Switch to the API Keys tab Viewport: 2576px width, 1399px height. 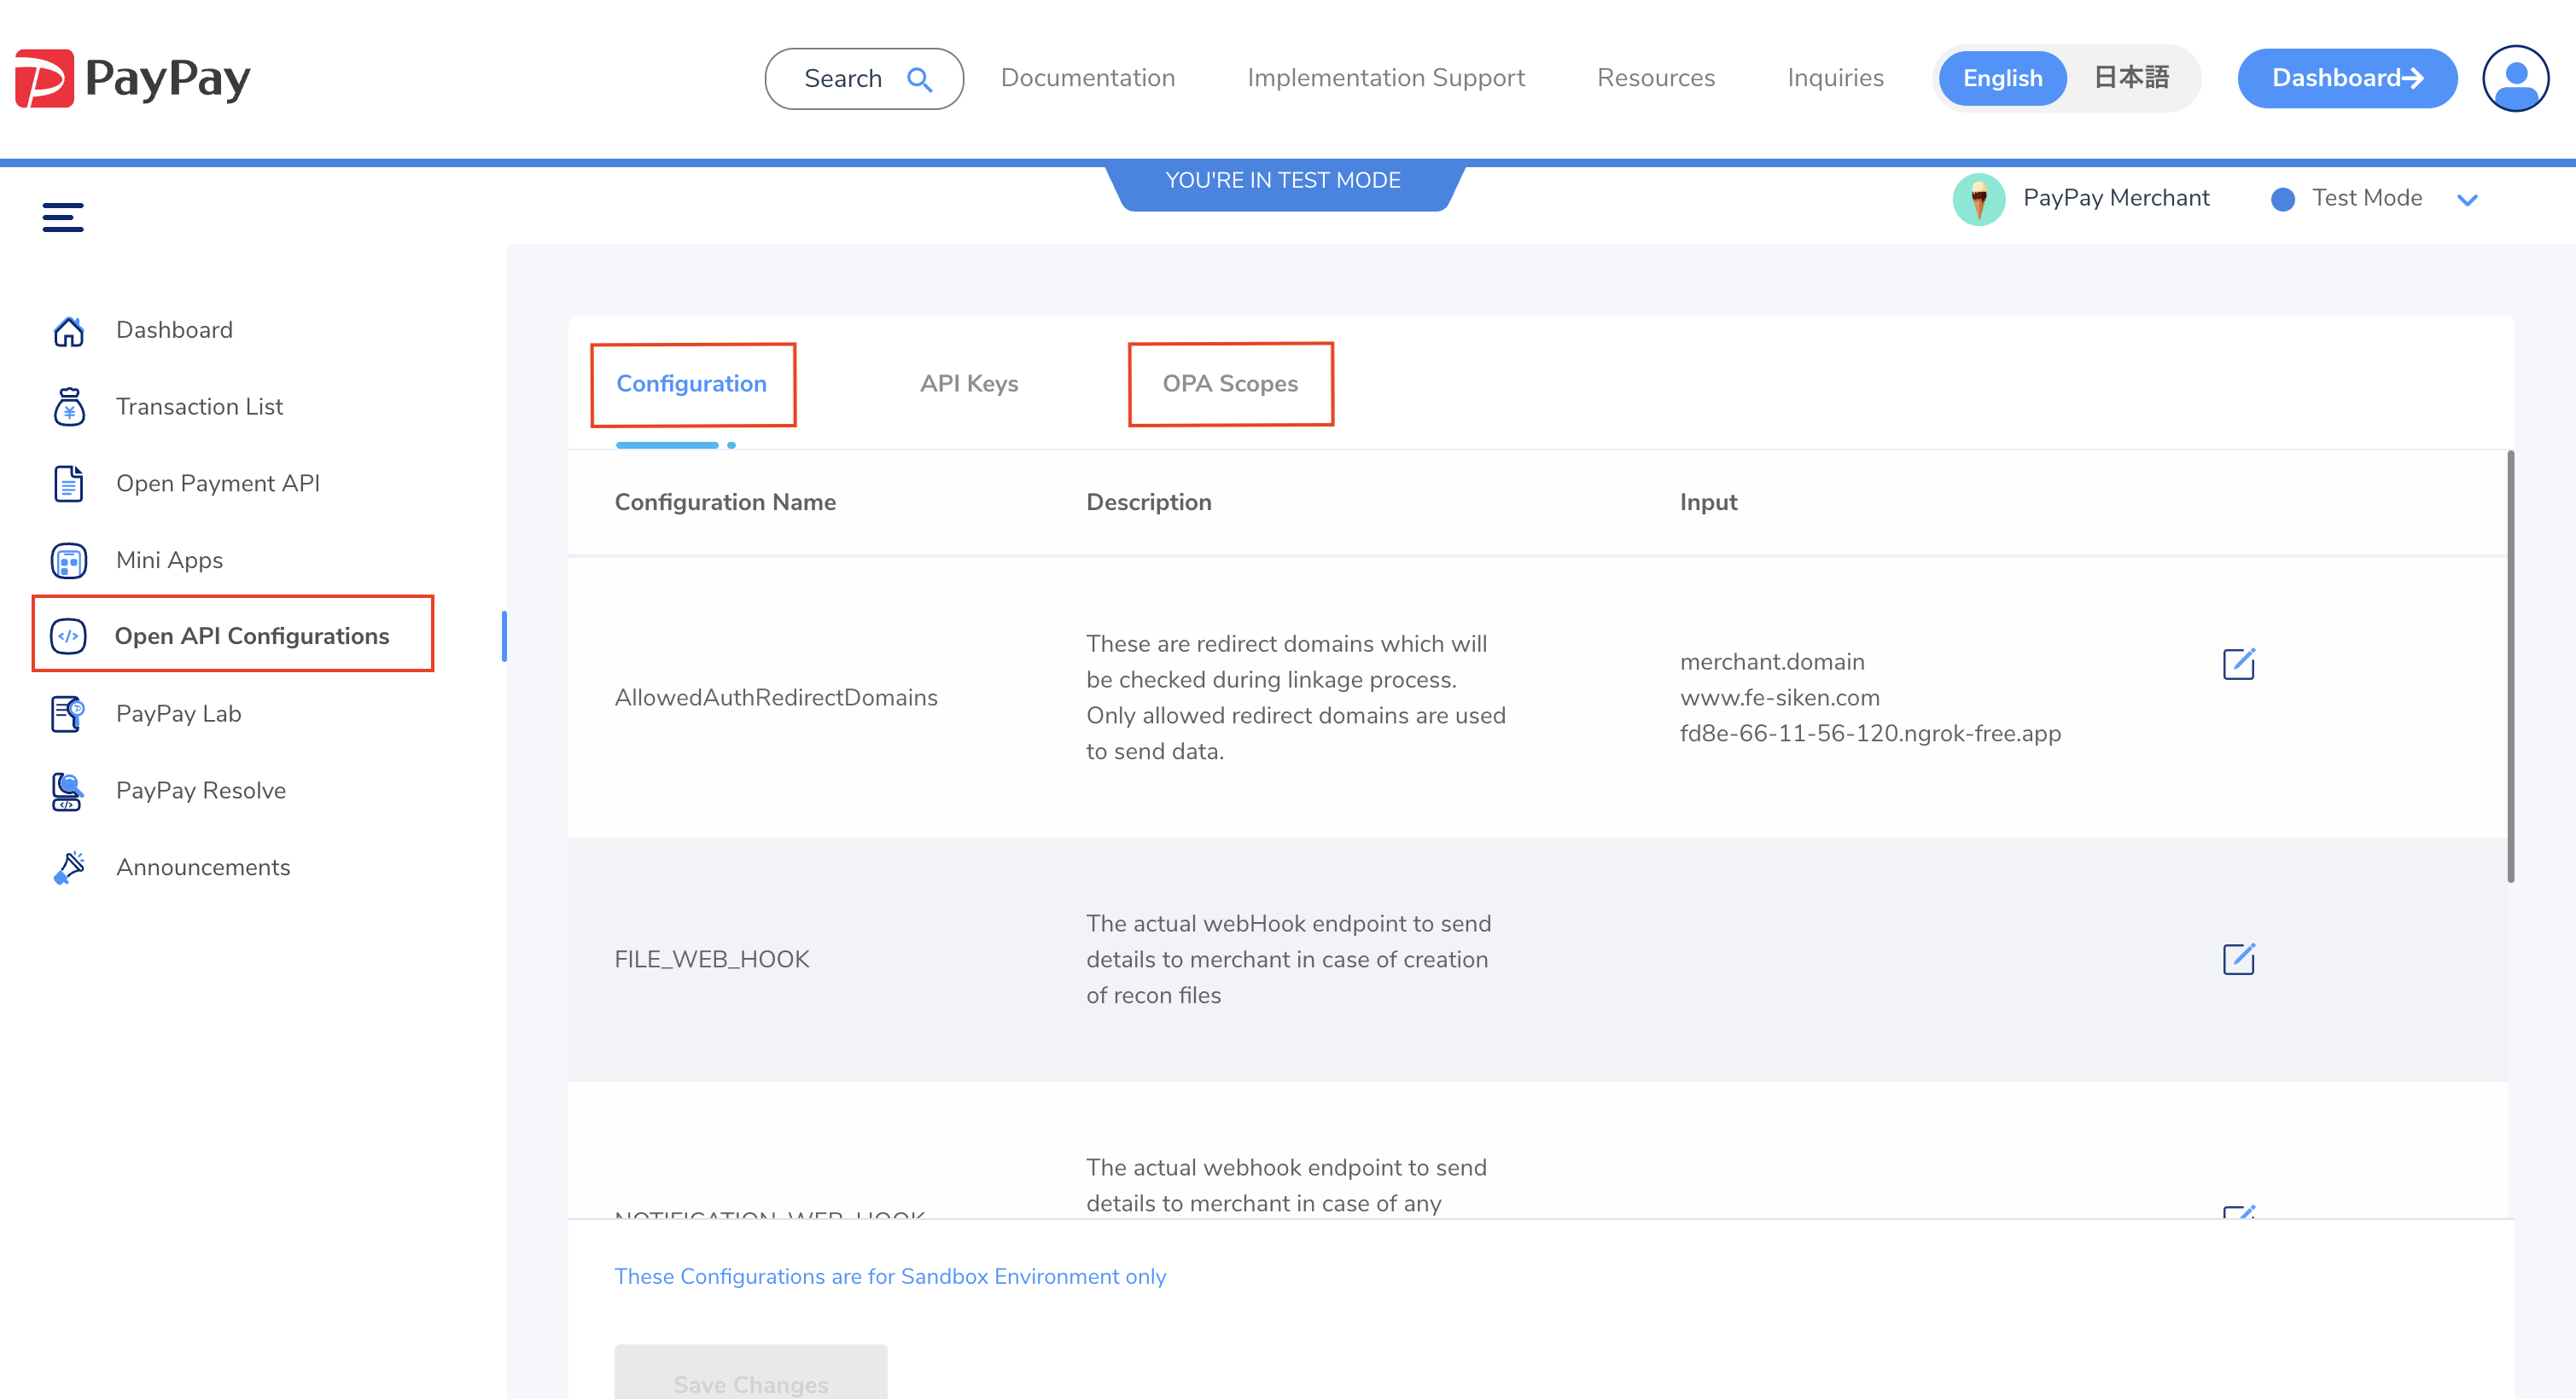point(969,384)
